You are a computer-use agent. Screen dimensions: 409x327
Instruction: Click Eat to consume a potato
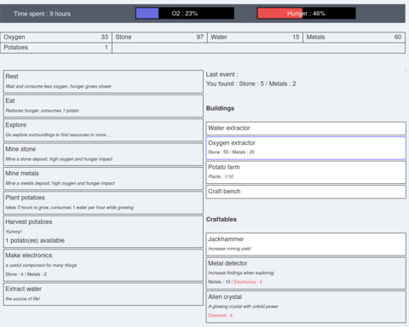pyautogui.click(x=103, y=106)
